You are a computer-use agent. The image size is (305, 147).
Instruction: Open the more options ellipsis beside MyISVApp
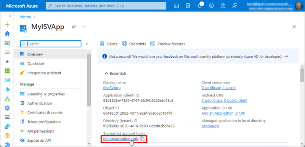pos(83,27)
